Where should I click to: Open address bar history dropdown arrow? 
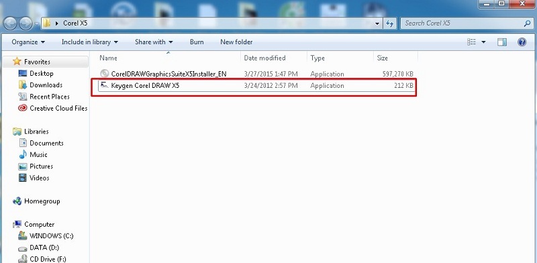point(377,23)
